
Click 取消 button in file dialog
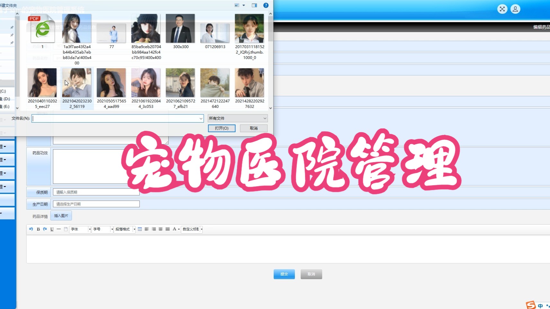coord(254,128)
